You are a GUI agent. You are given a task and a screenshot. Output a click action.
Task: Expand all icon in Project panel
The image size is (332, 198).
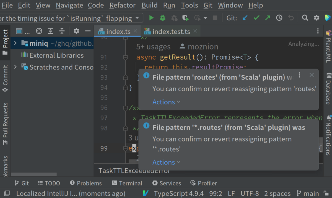[50, 31]
